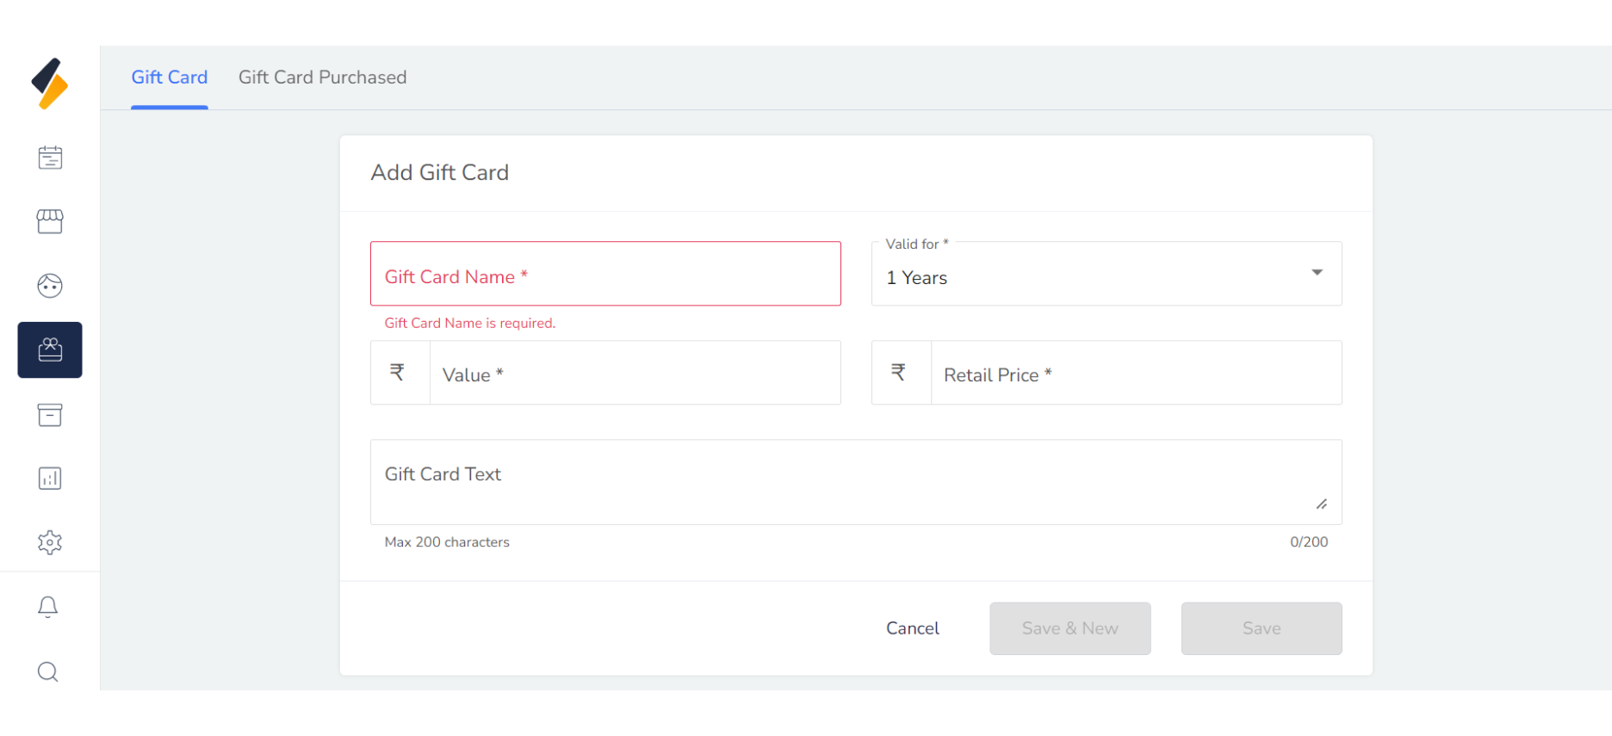The image size is (1612, 736).
Task: Switch to the Gift Card tab
Action: pos(170,77)
